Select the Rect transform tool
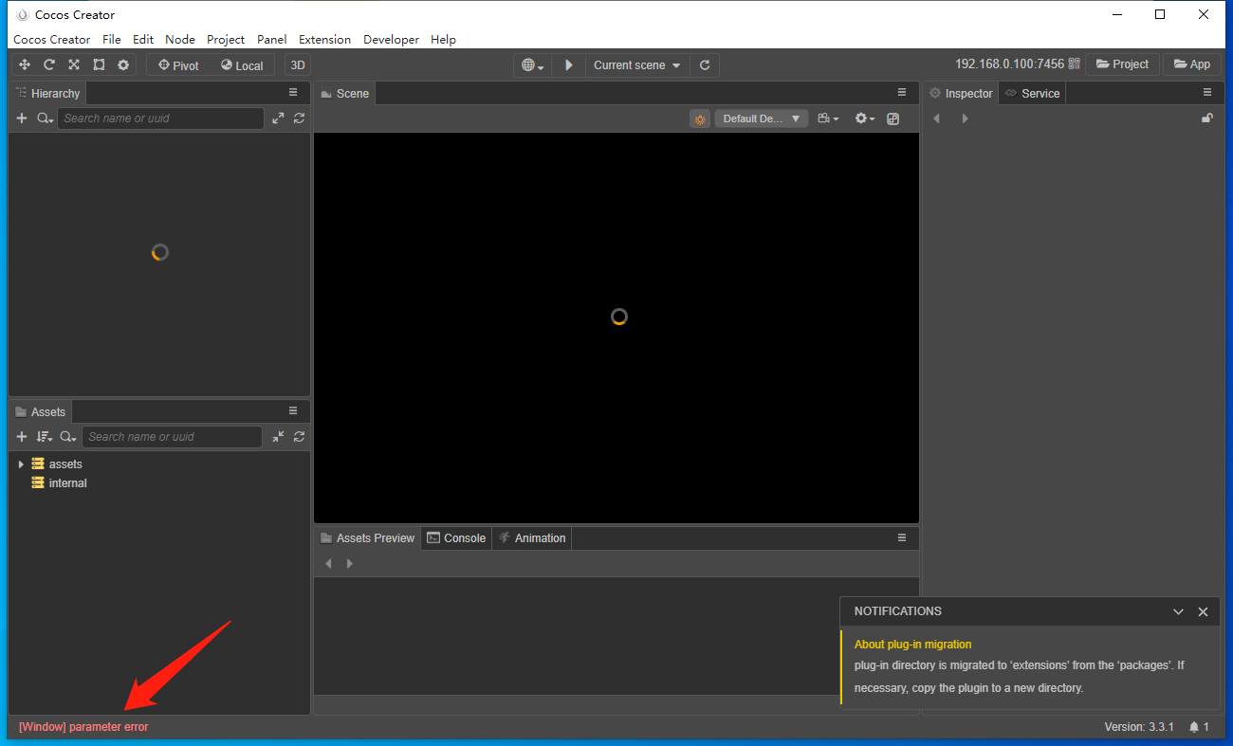This screenshot has height=746, width=1233. [99, 64]
